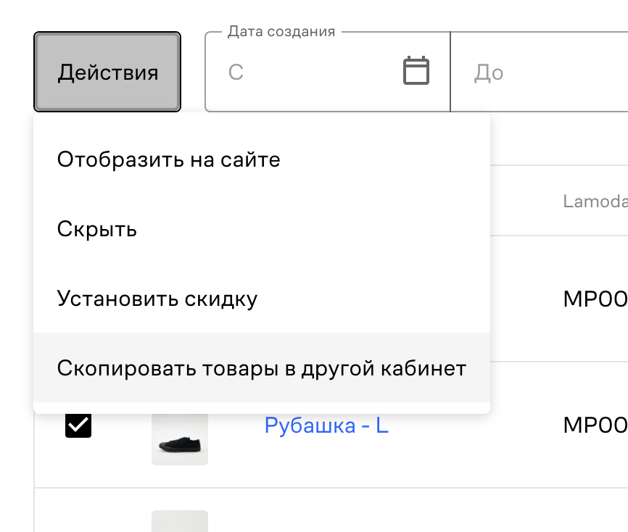Focus the До end date field
This screenshot has width=628, height=532.
click(x=537, y=72)
